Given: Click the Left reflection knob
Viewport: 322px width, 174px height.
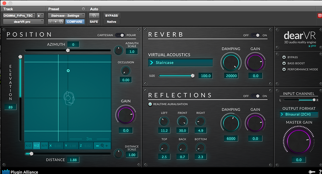Looking at the screenshot, I should (164, 121).
